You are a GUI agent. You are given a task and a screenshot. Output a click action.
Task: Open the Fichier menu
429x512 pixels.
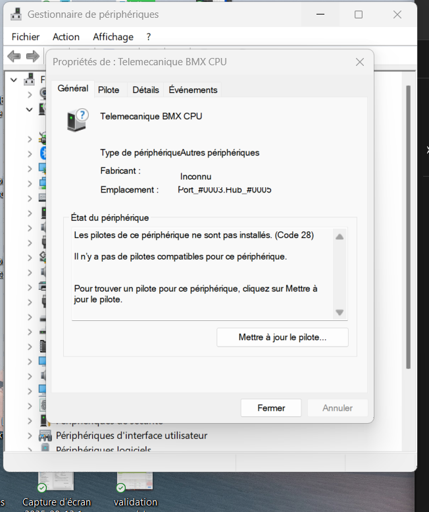[26, 37]
